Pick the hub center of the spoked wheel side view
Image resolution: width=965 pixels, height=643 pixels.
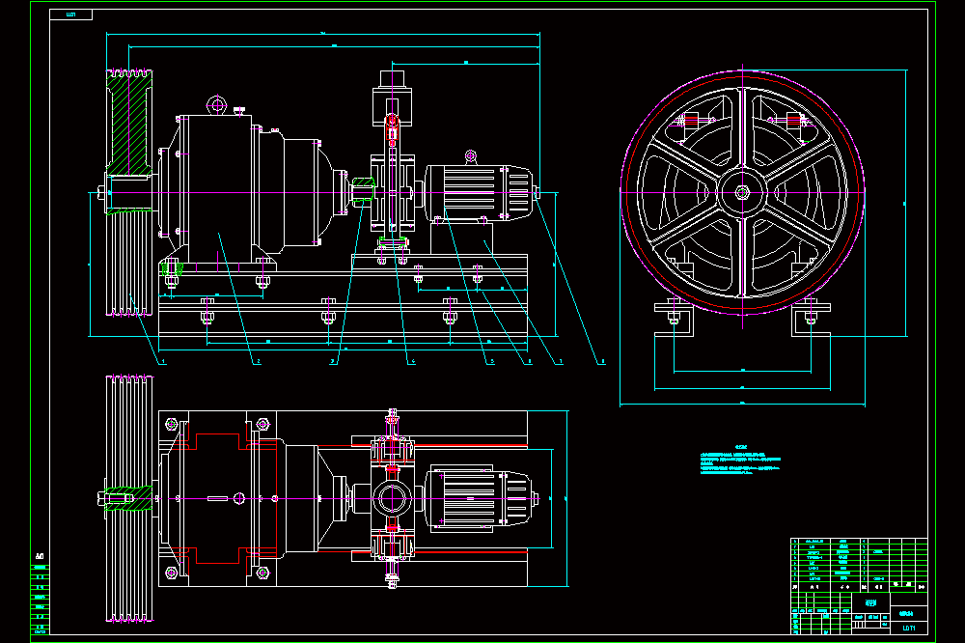[742, 193]
